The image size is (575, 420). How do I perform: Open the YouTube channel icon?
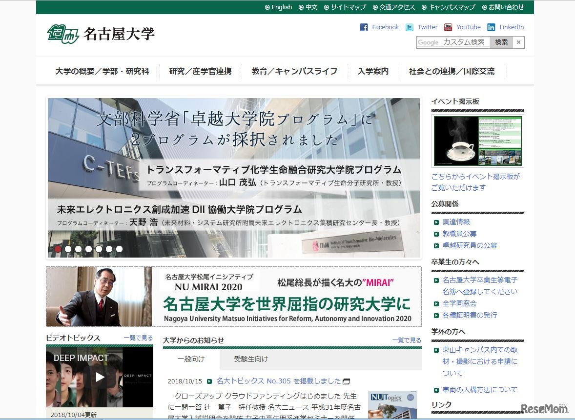(x=448, y=27)
